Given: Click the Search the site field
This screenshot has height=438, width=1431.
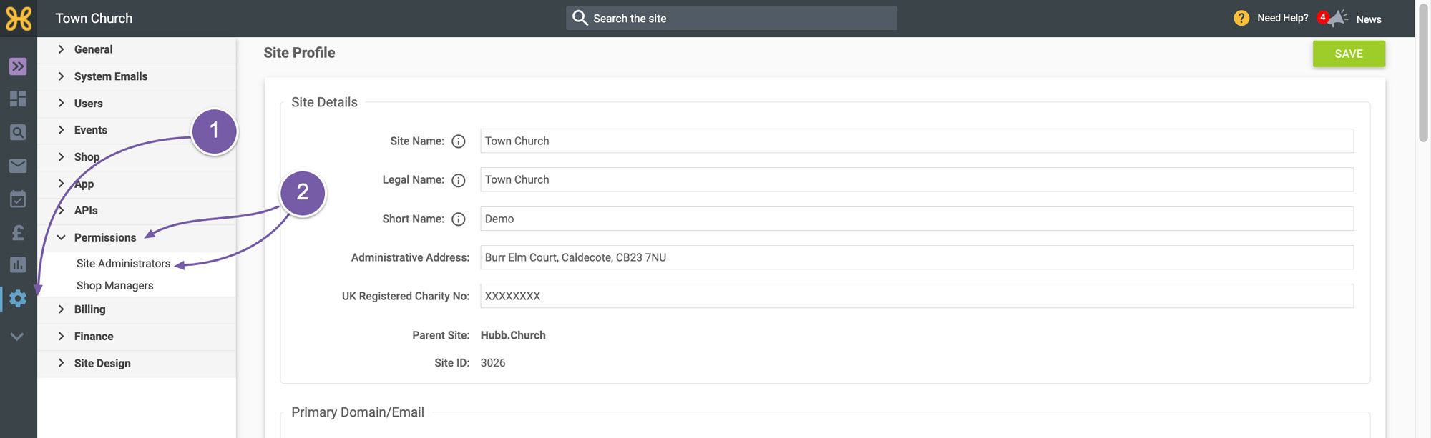Looking at the screenshot, I should pyautogui.click(x=731, y=18).
